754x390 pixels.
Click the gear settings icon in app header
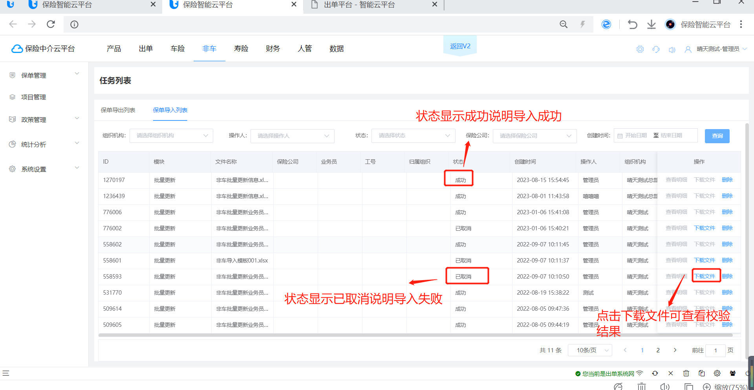pyautogui.click(x=640, y=49)
